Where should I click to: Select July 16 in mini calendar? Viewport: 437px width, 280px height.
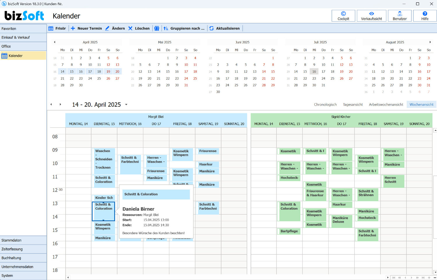point(314,72)
